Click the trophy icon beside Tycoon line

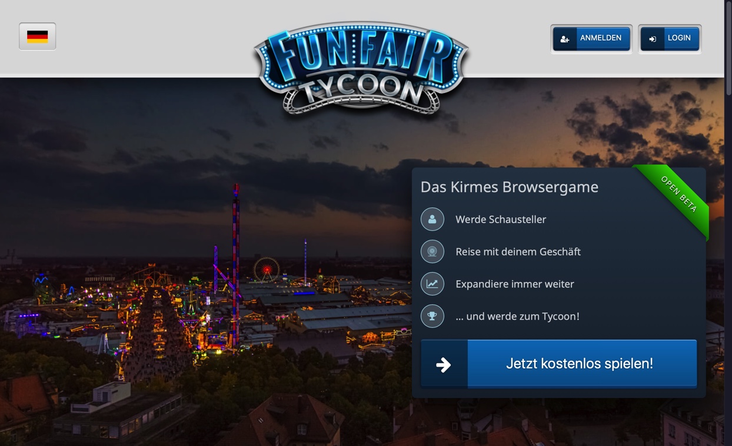click(432, 316)
